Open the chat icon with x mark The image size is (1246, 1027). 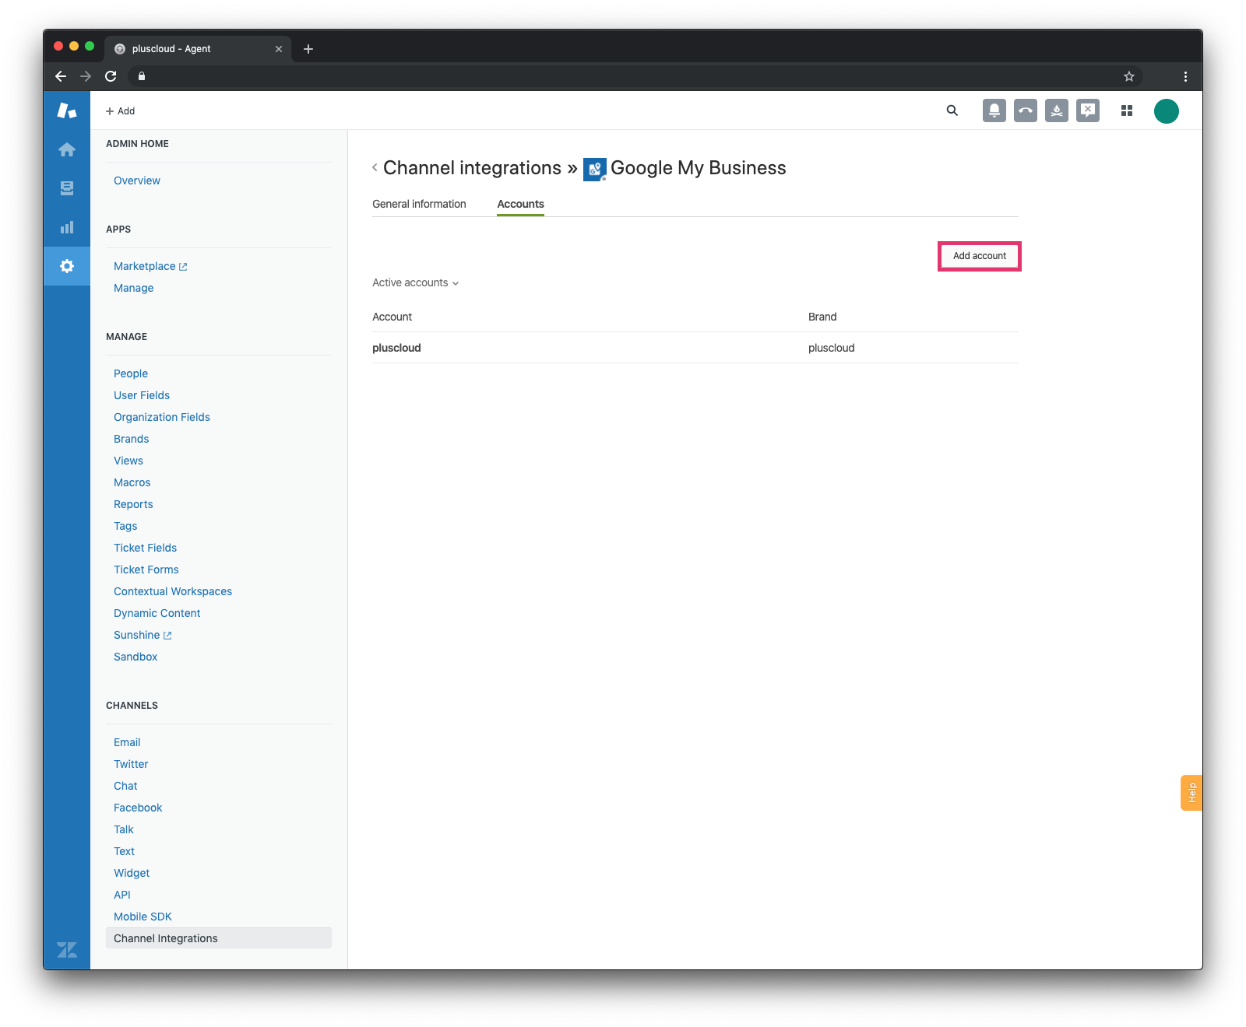pyautogui.click(x=1088, y=110)
